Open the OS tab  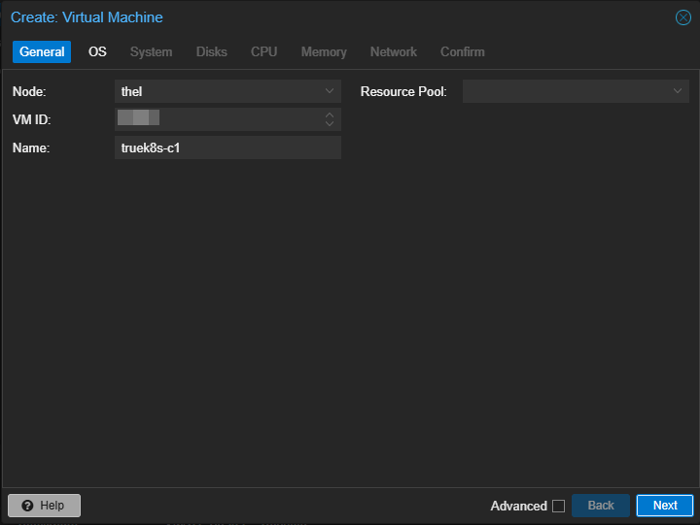click(x=97, y=52)
